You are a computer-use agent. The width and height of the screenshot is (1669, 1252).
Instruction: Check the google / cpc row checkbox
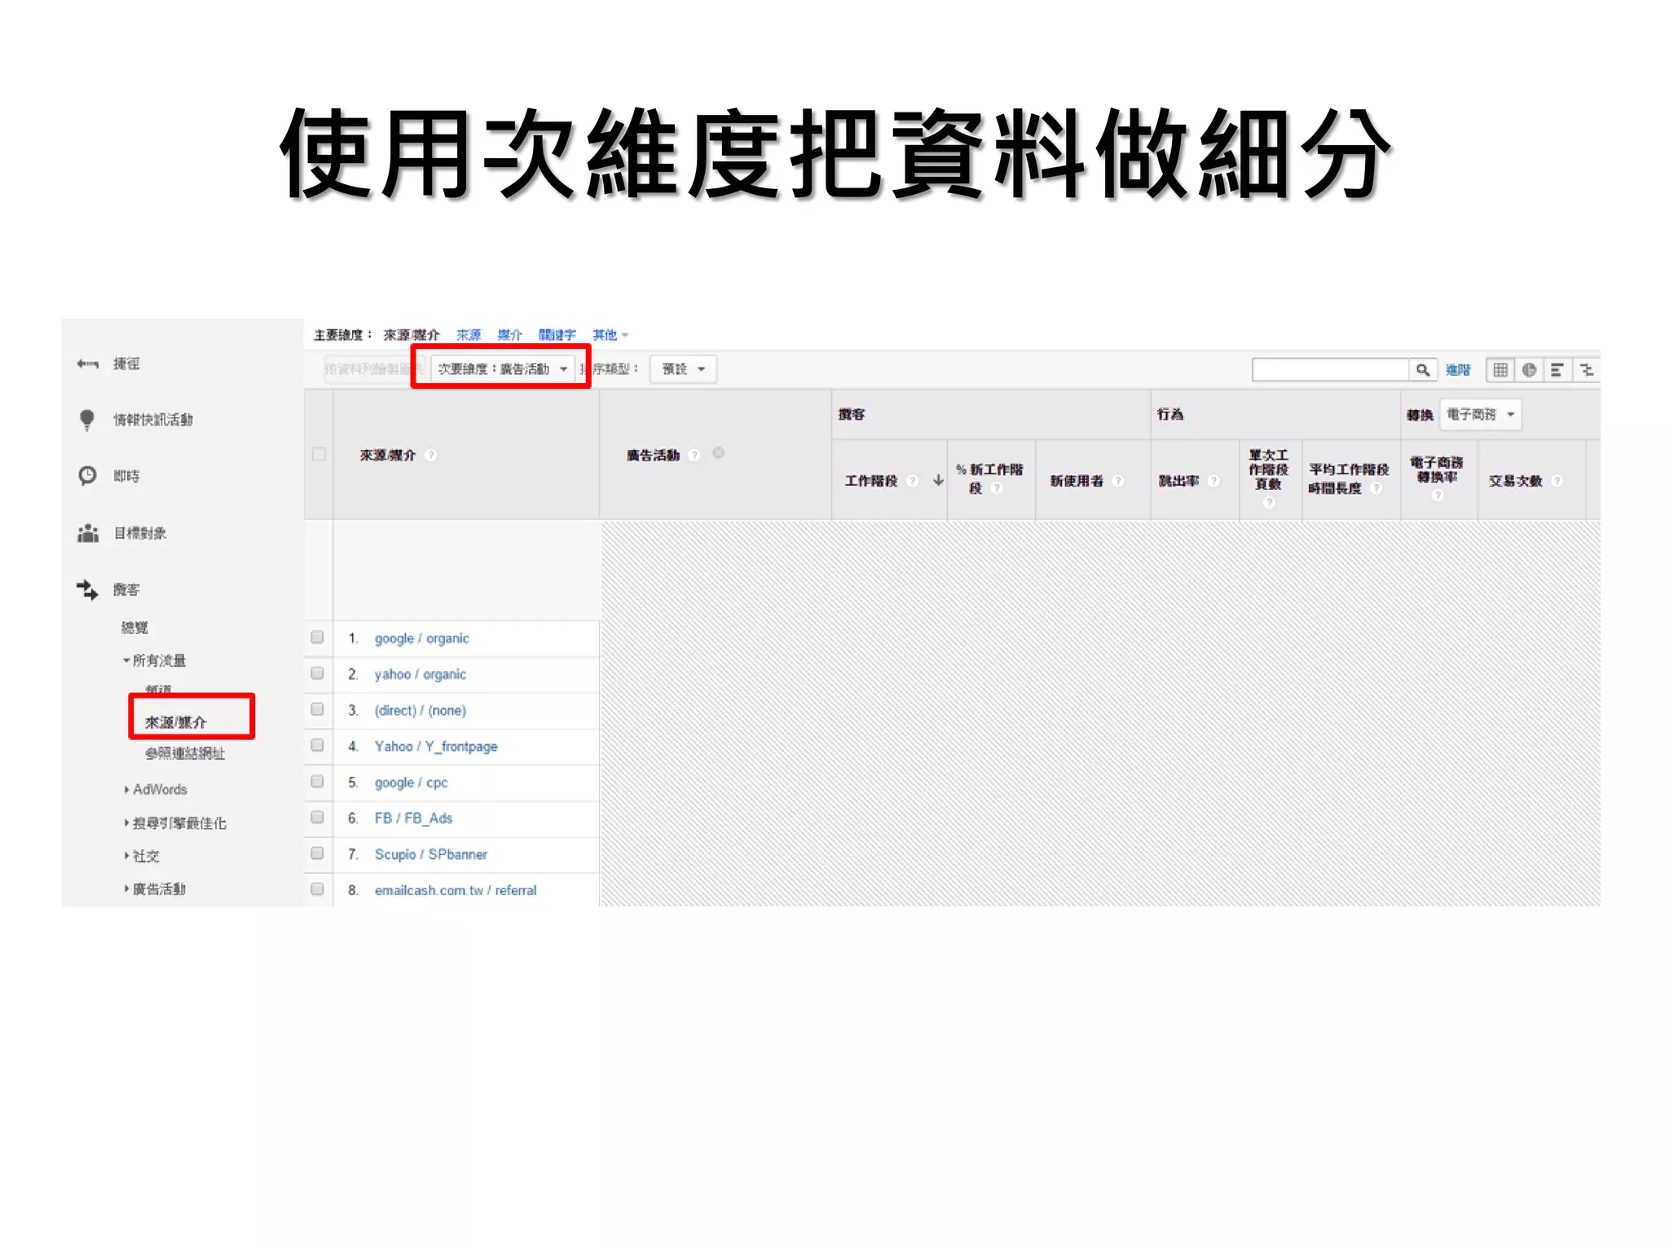[x=318, y=781]
